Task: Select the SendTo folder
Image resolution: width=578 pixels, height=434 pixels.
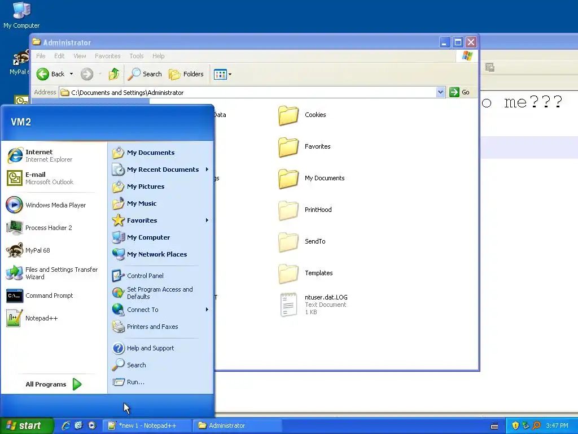Action: (x=302, y=242)
